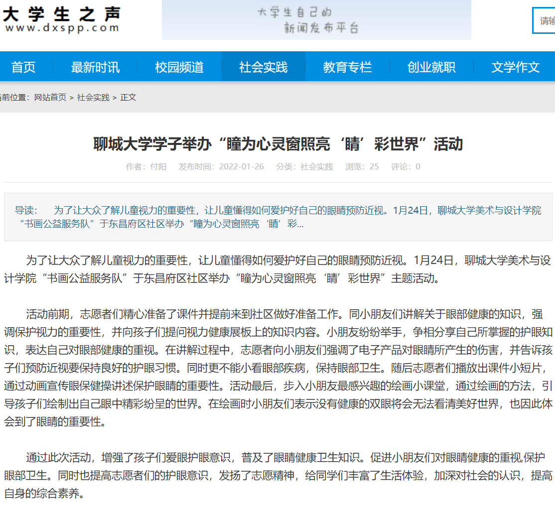The width and height of the screenshot is (555, 507).
Task: Click the 浏览：25 view count
Action: pos(362,167)
